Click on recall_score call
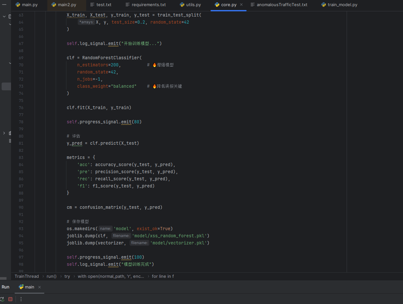Image resolution: width=403 pixels, height=304 pixels. pyautogui.click(x=111, y=179)
